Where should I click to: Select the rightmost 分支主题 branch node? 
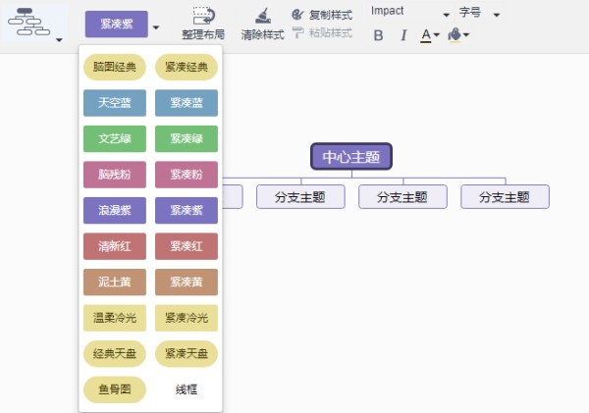click(x=505, y=197)
